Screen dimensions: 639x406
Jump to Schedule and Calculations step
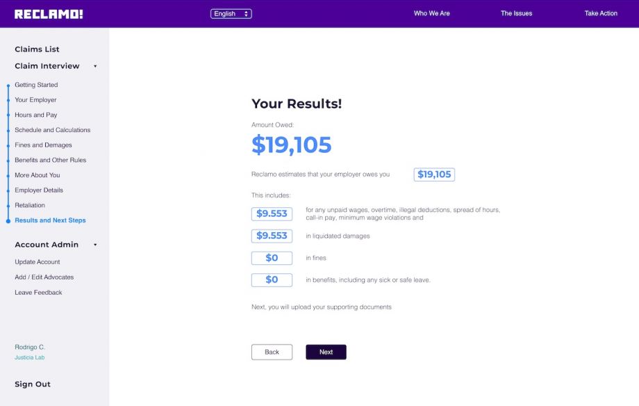point(52,130)
